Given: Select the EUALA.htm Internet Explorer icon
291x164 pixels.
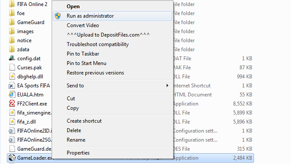Looking at the screenshot, I should pyautogui.click(x=12, y=95).
